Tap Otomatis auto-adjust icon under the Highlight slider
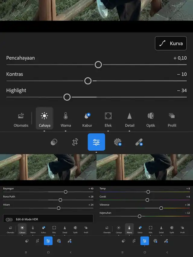Viewport: 193px width, 257px height. [x=21, y=119]
